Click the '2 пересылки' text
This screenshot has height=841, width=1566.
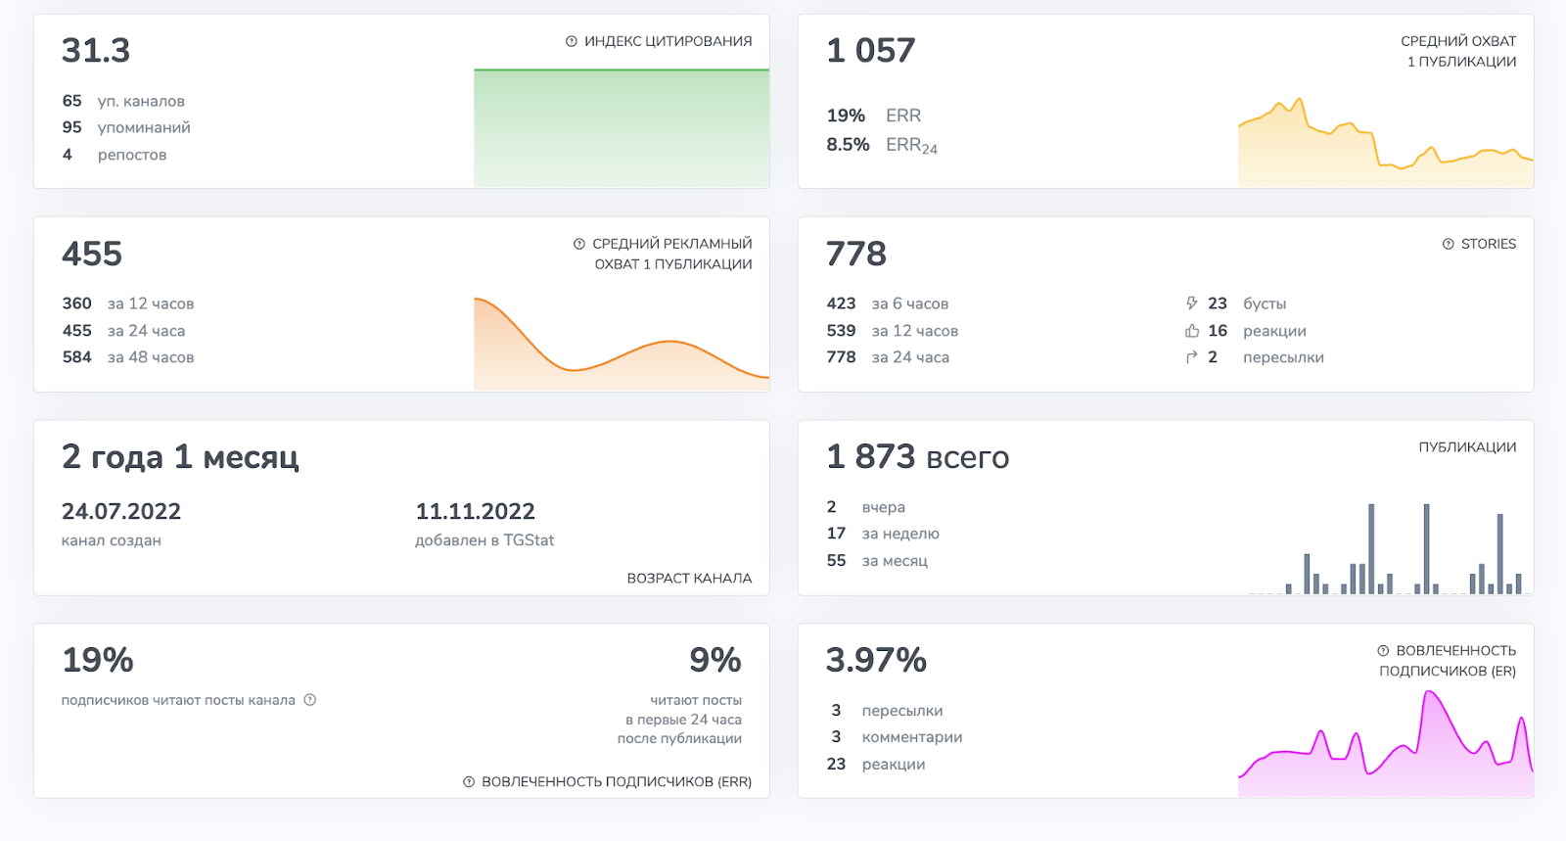point(1266,357)
